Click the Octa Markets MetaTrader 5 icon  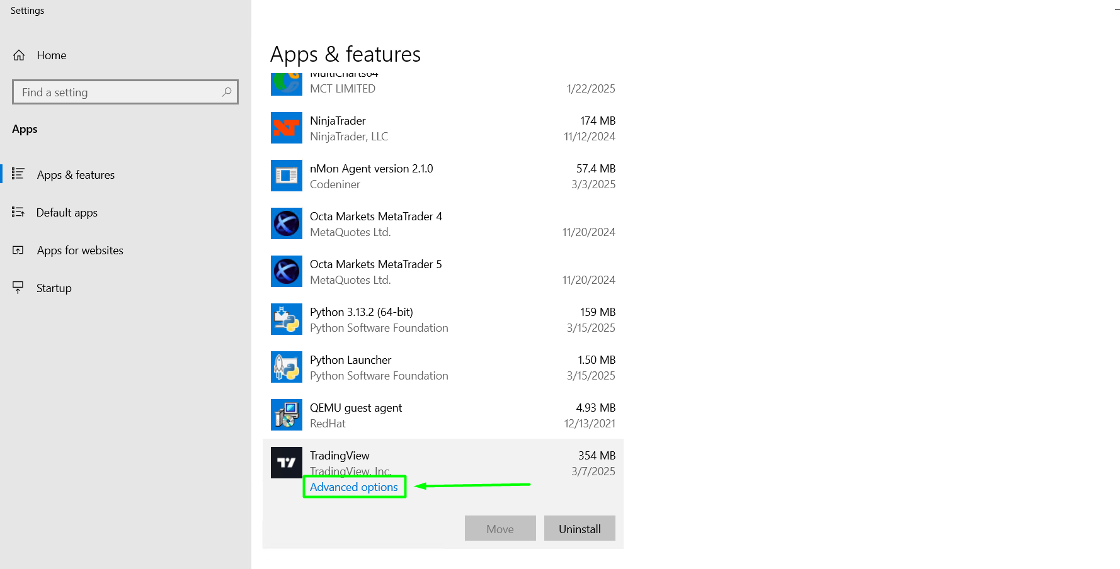(x=287, y=271)
